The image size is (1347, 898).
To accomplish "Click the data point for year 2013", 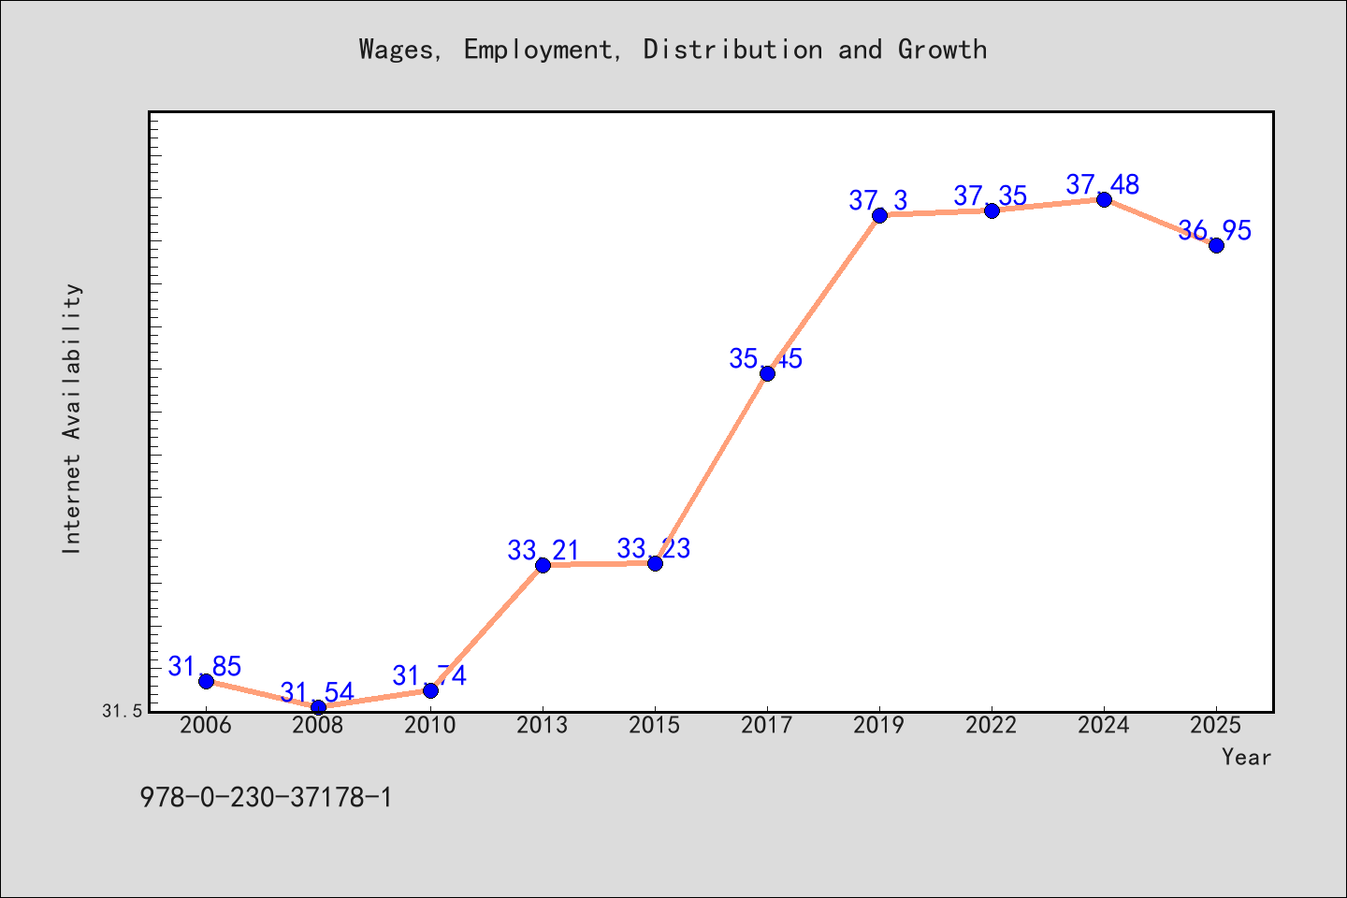I will (543, 565).
